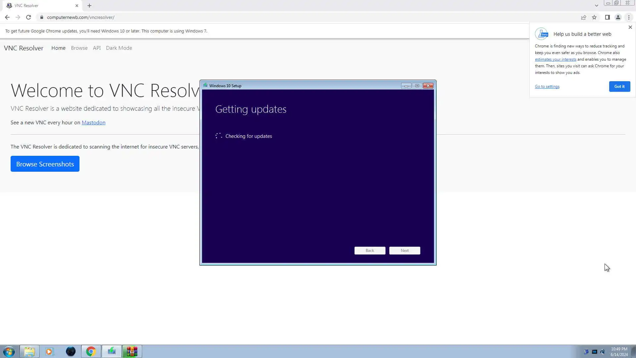This screenshot has width=636, height=358.
Task: Click the Browse Screenshots button
Action: [45, 164]
